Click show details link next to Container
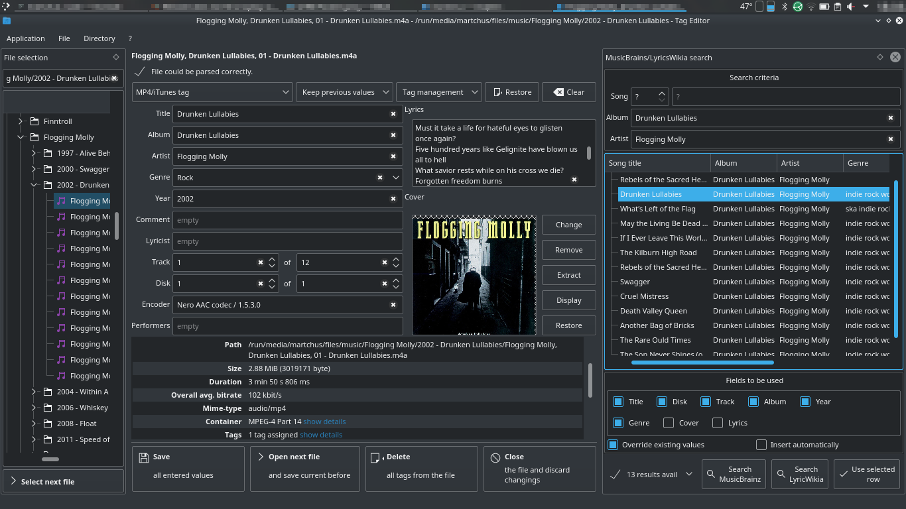Viewport: 906px width, 509px height. pos(324,422)
